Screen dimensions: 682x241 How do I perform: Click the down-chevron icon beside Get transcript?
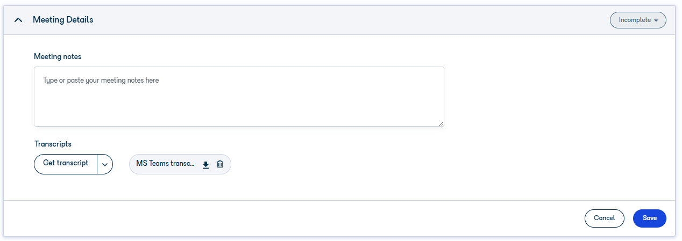[105, 165]
